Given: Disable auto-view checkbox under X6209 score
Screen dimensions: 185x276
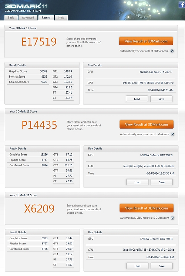Looking at the screenshot, I should 172,218.
